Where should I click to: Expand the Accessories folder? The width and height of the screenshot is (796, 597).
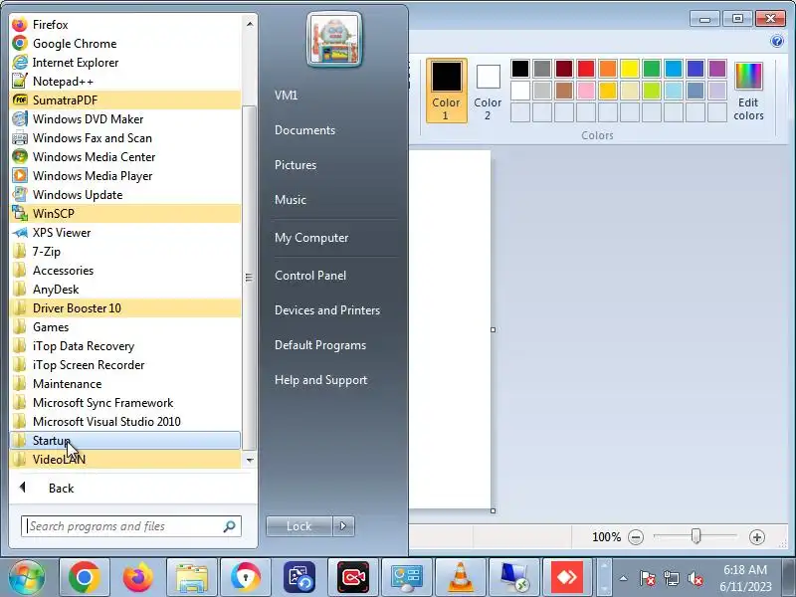[125, 271]
